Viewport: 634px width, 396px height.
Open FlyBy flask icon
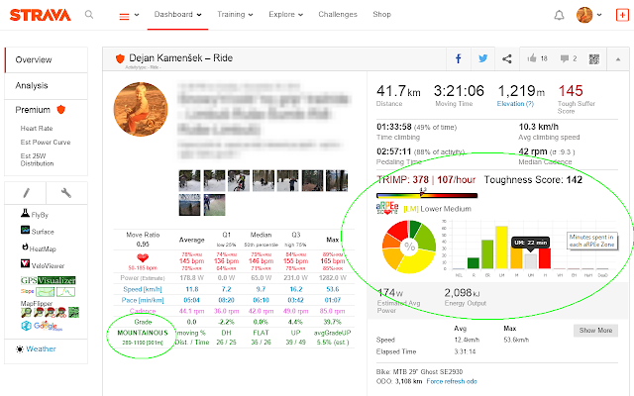point(25,213)
